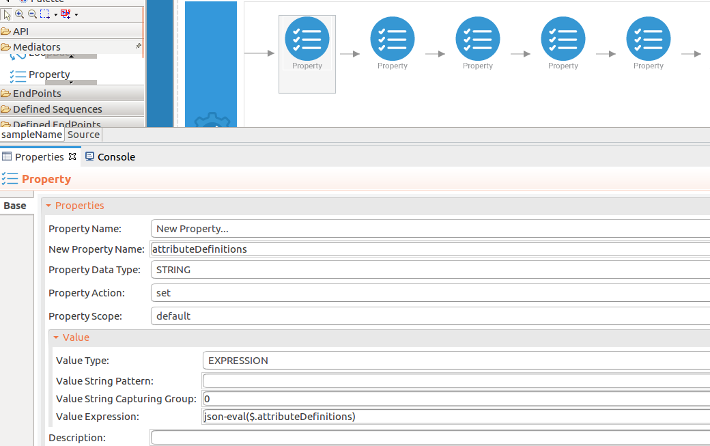
Task: Open the dropdown beside the red shapes tool
Action: click(76, 15)
